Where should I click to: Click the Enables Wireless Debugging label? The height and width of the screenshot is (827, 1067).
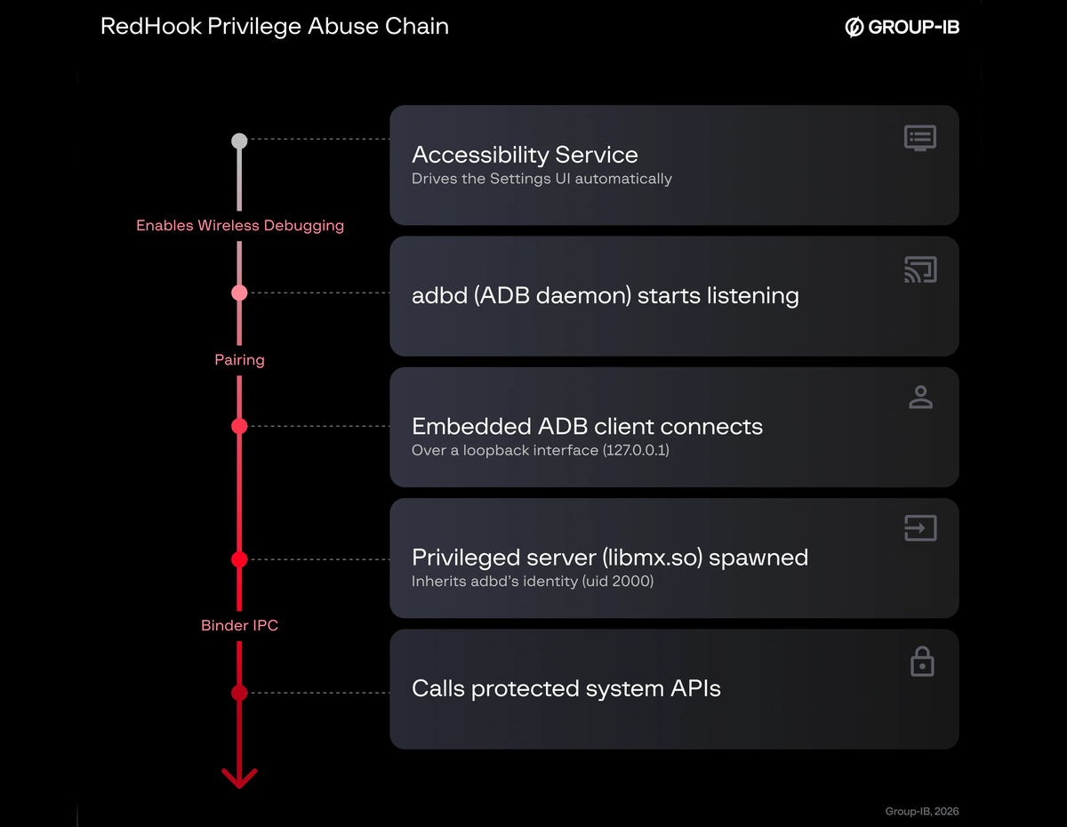[x=240, y=226]
